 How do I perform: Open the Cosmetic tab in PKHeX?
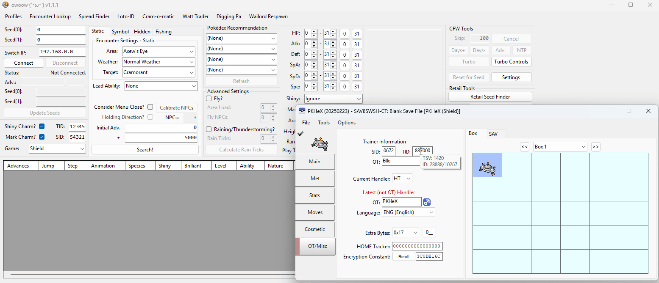(315, 229)
